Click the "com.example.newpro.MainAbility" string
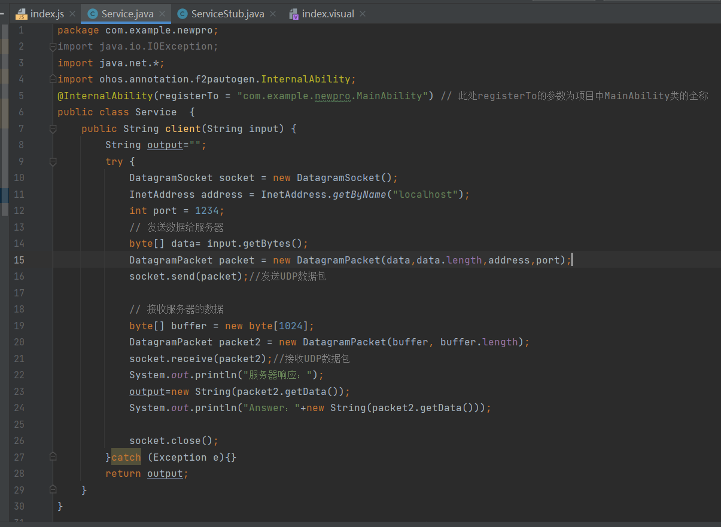 pyautogui.click(x=333, y=96)
